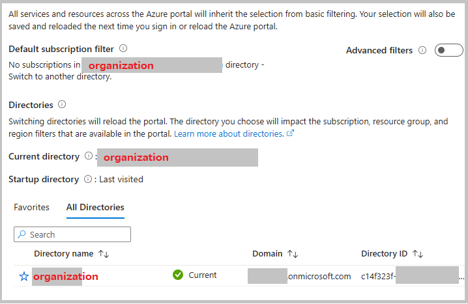Click the Current directory organization value
The image size is (468, 304).
[x=177, y=158]
